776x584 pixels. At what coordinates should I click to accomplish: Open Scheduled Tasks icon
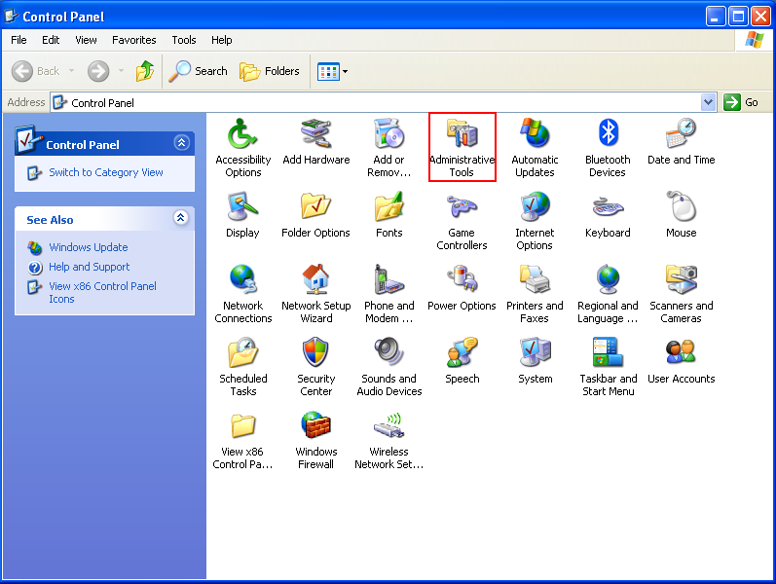coord(243,367)
